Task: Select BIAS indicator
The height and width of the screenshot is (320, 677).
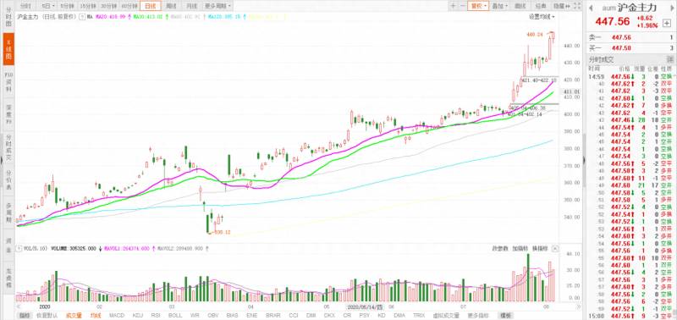Action: [232, 316]
